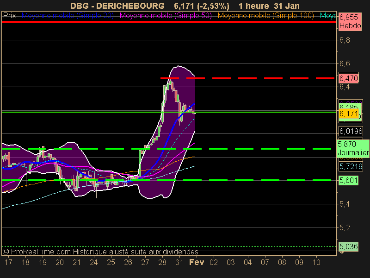The width and height of the screenshot is (370, 278).
Task: Click the 5,4 price axis tick
Action: click(345, 204)
